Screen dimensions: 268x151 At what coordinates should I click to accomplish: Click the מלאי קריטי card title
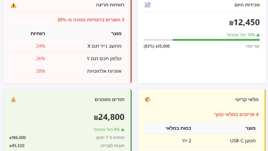247,100
